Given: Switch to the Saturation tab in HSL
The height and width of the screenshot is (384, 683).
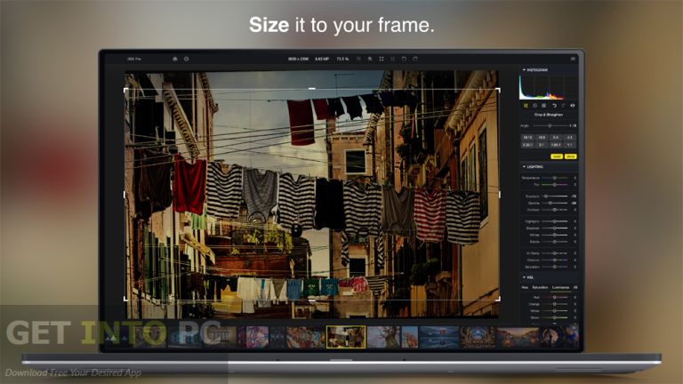Looking at the screenshot, I should tap(540, 287).
